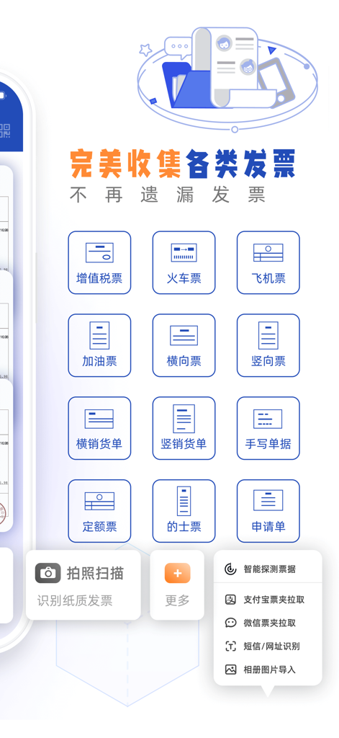Screen dimensions: 339x738
Task: Click the orange plus 更多 icon
Action: click(177, 573)
